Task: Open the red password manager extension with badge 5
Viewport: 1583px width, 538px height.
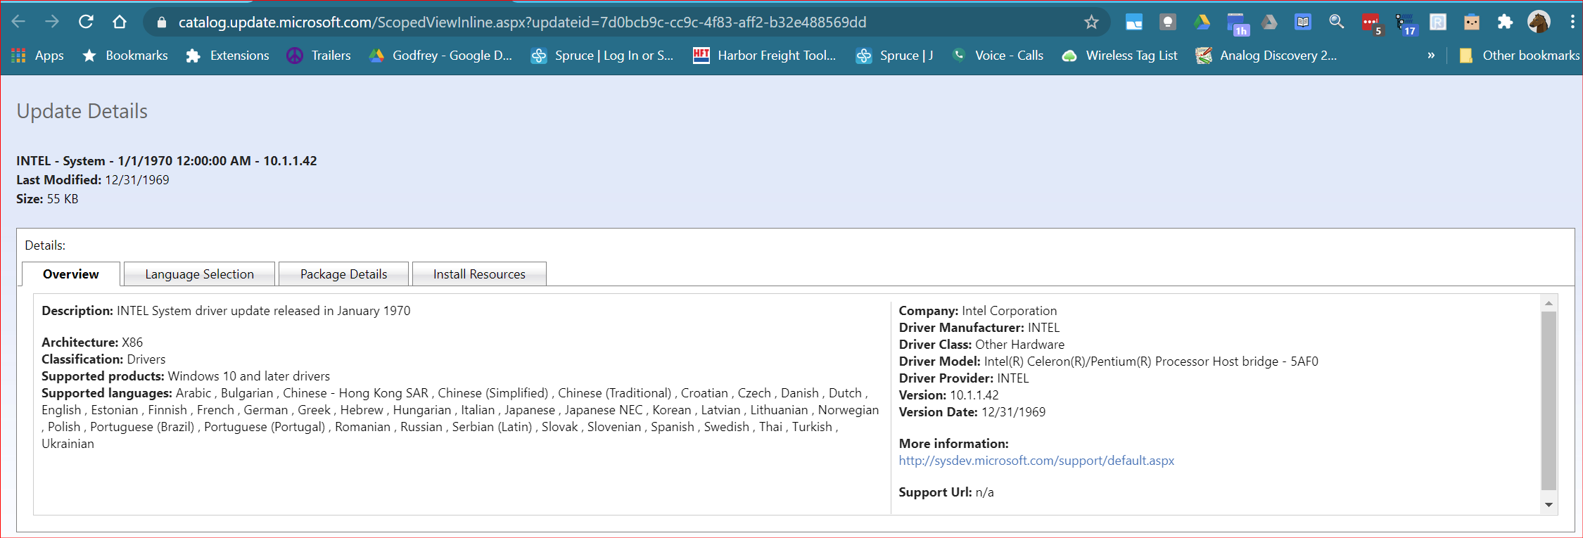Action: [x=1371, y=24]
